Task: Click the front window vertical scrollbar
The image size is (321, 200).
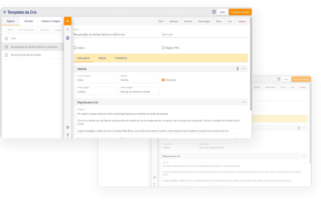Action: coord(250,64)
